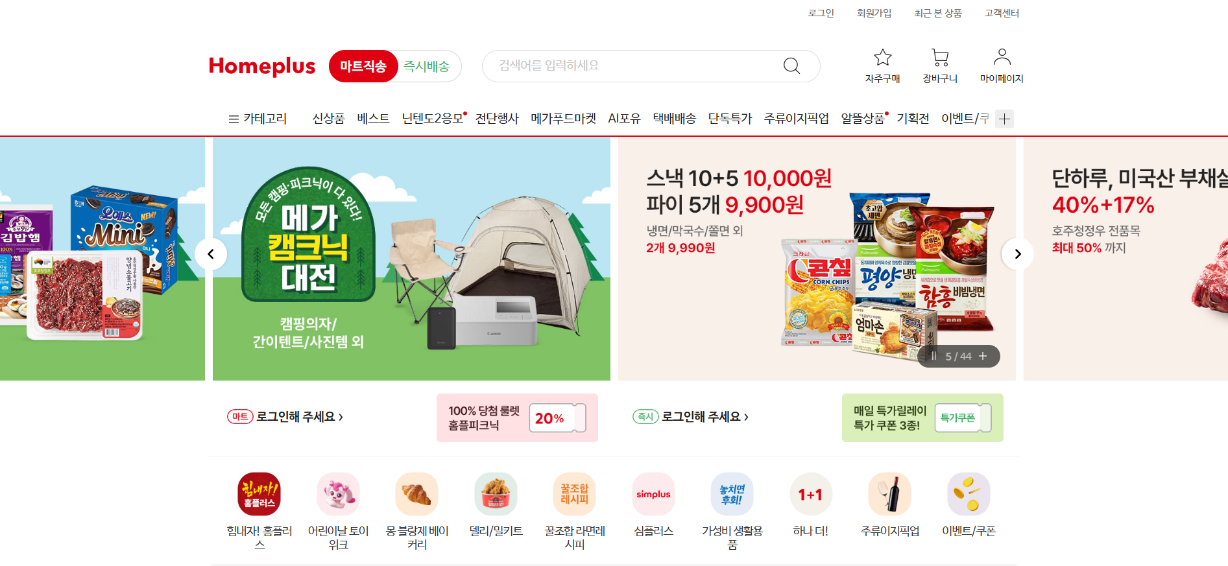
Task: Open the 전단행사 menu tab
Action: pos(497,119)
